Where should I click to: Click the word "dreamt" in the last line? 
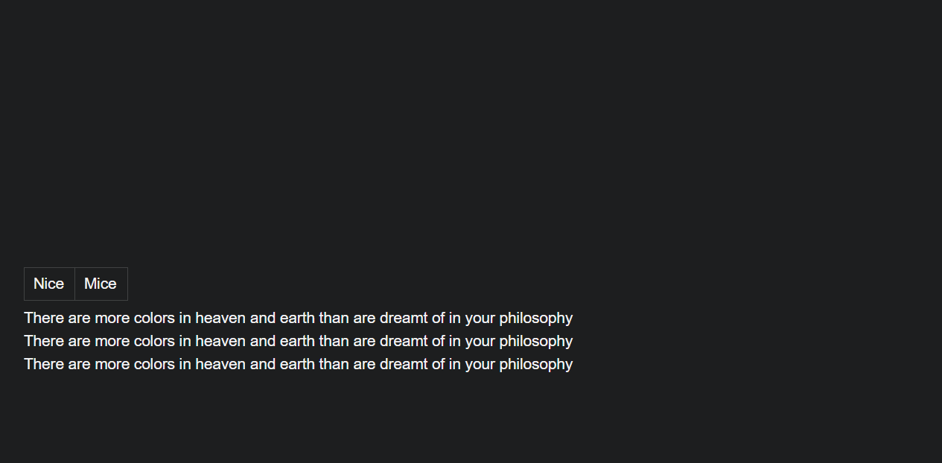[404, 365]
